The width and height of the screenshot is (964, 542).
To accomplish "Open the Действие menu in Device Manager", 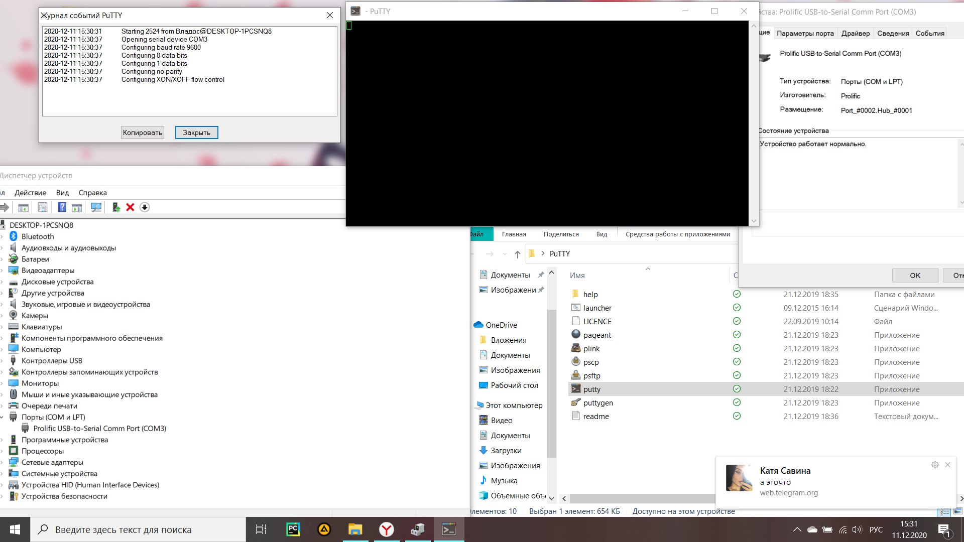I will pos(30,193).
